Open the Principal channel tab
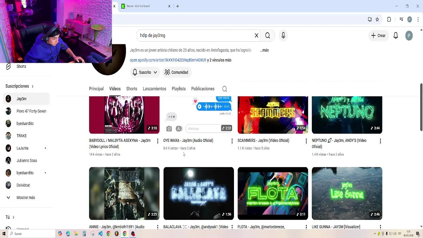Viewport: 423px width, 238px height. point(96,89)
